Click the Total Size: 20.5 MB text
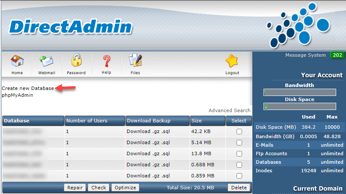 pos(190,188)
